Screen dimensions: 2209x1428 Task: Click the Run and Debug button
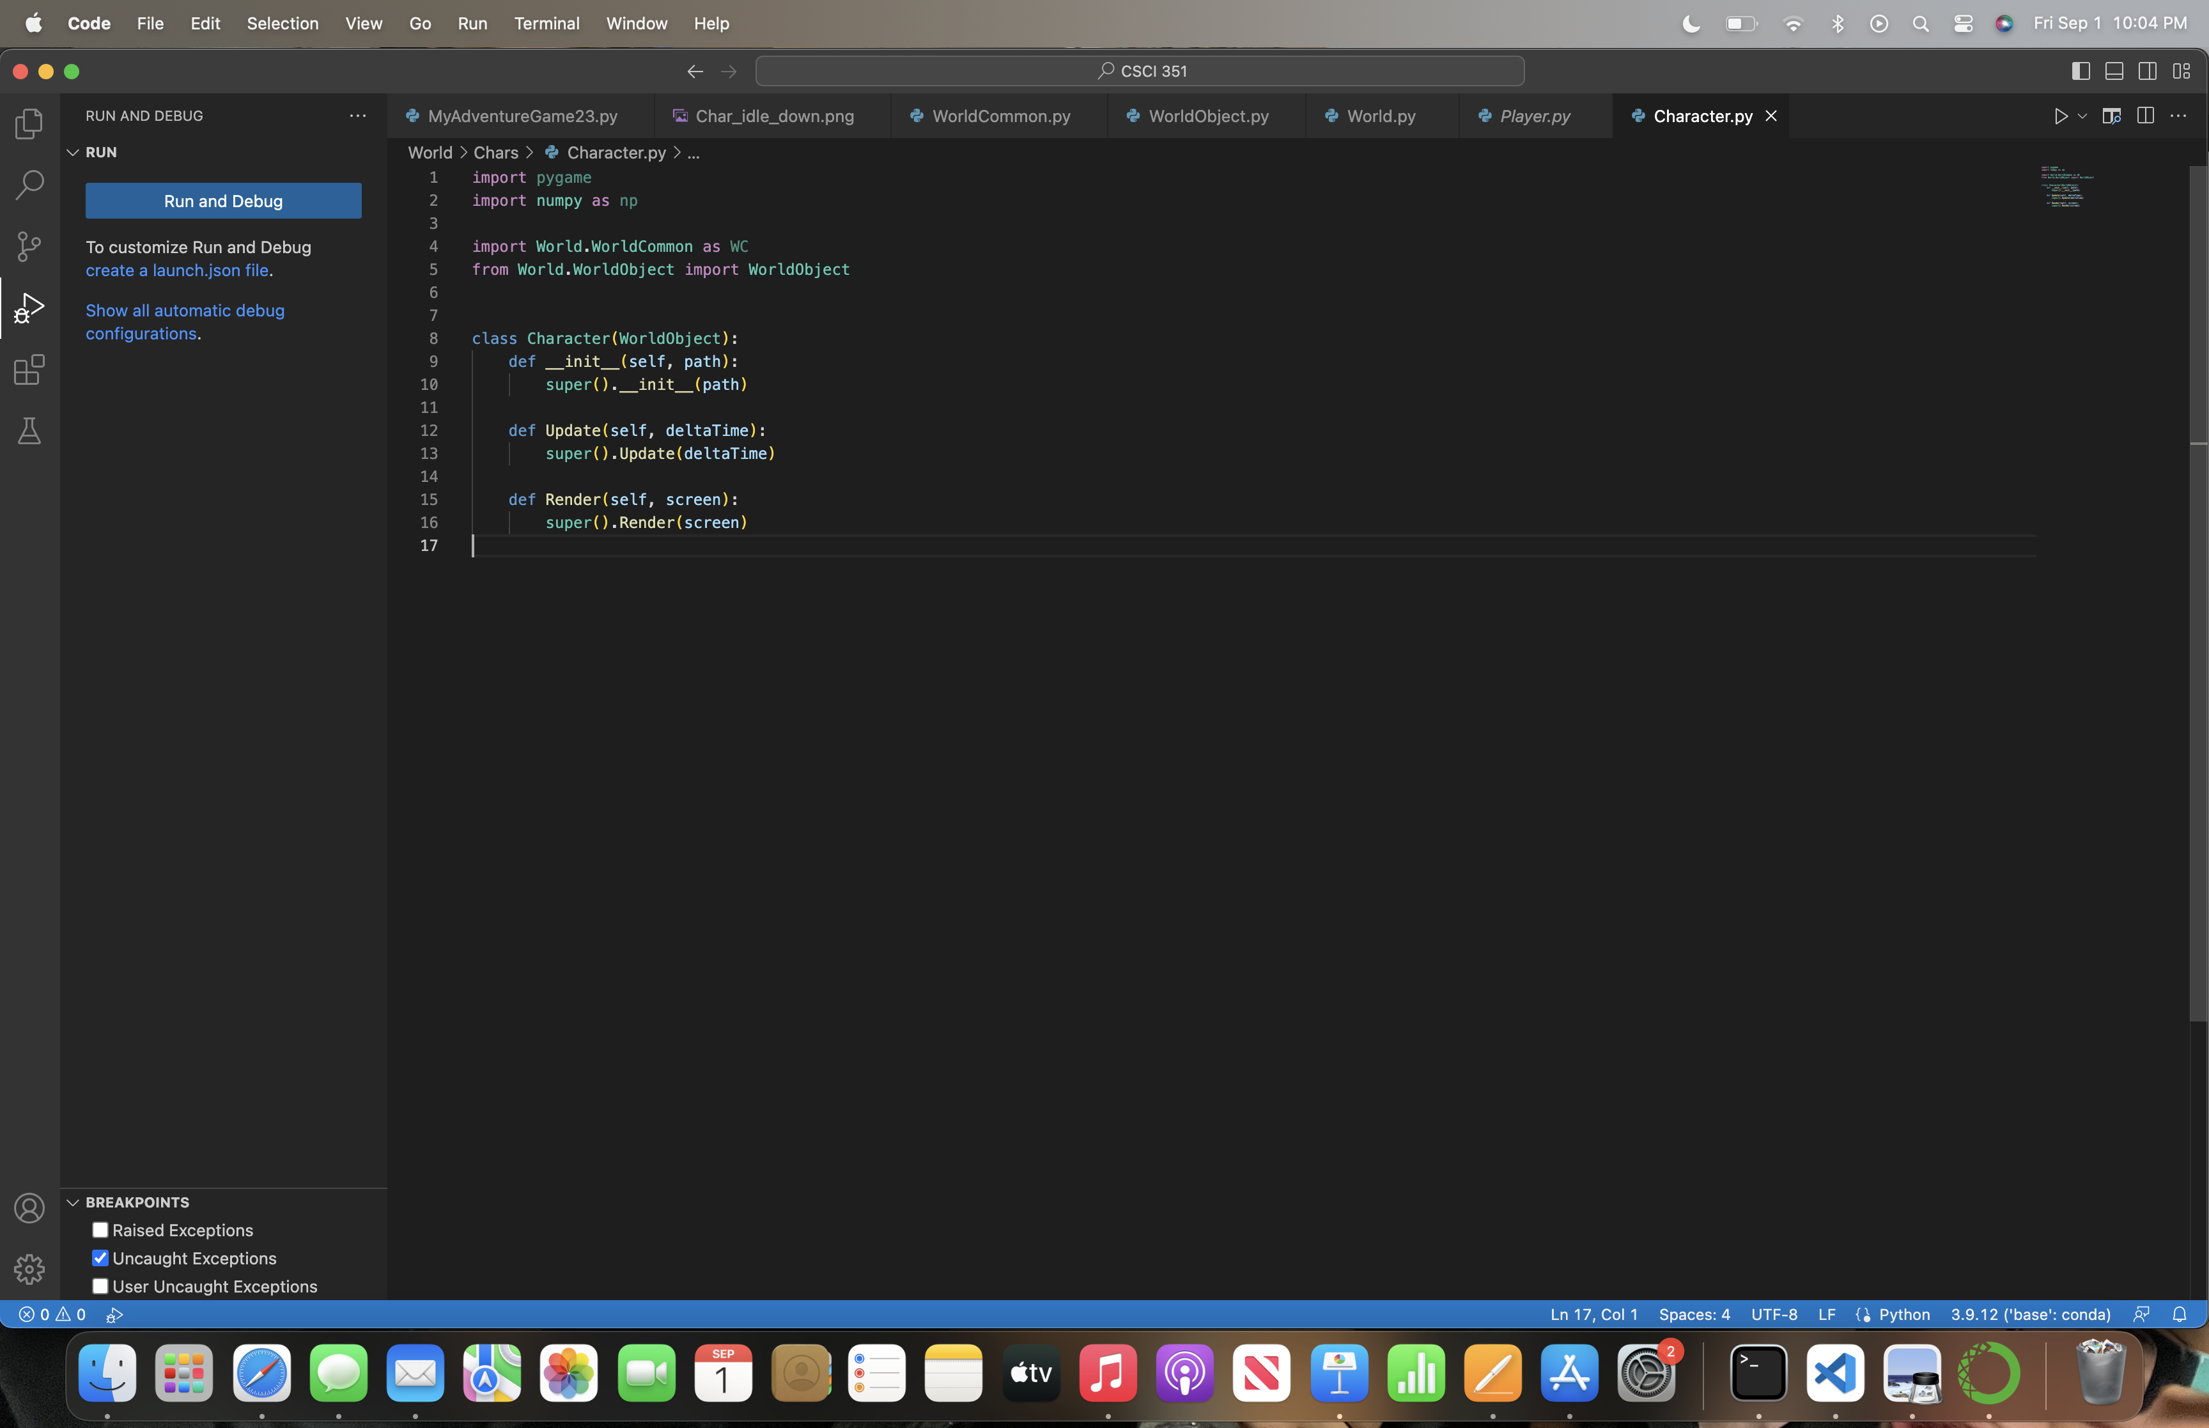pos(224,201)
